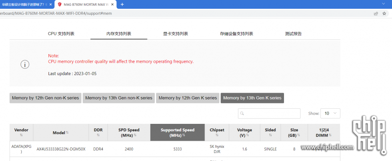Click the search magnifier icon
The image size is (392, 161).
(242, 113)
